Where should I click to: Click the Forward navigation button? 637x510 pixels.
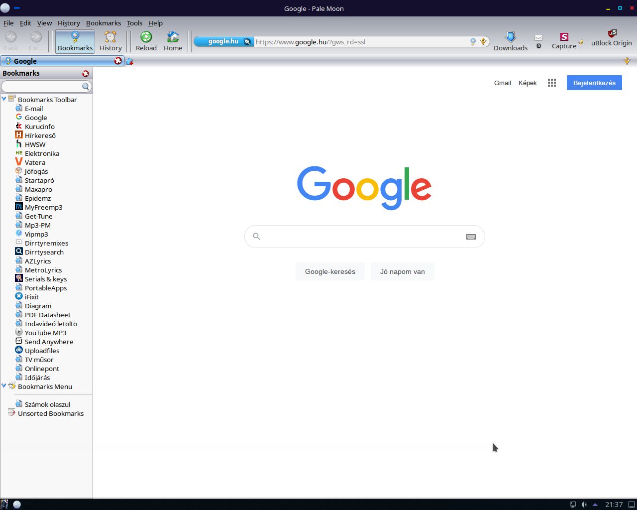pos(36,41)
